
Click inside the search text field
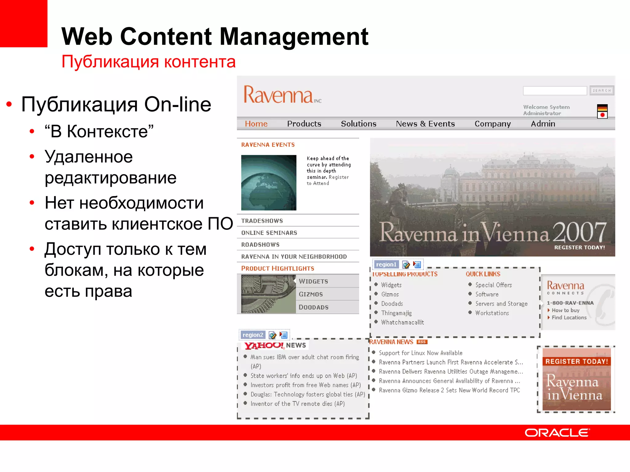(555, 91)
